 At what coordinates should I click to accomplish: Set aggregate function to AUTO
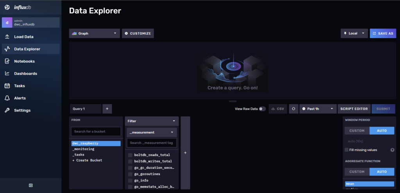point(382,172)
